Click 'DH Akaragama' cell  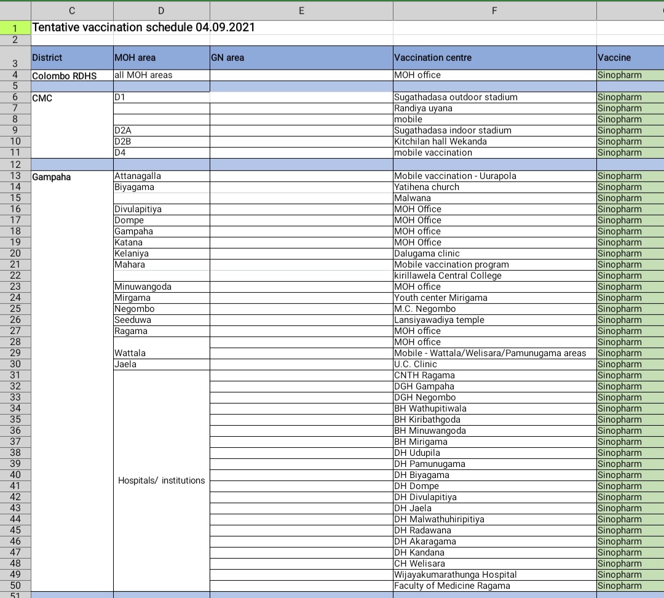pos(494,541)
